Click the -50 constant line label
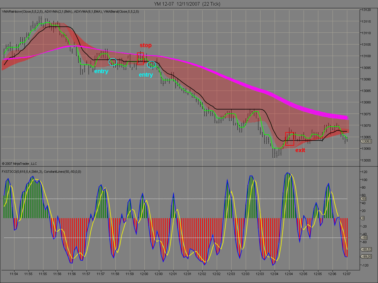Image resolution: width=378 pixels, height=283 pixels. tap(364, 238)
